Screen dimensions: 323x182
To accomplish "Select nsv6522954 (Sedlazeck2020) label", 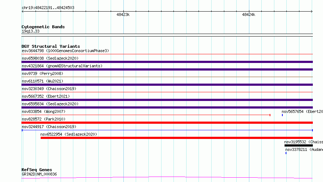I will pyautogui.click(x=69, y=134).
